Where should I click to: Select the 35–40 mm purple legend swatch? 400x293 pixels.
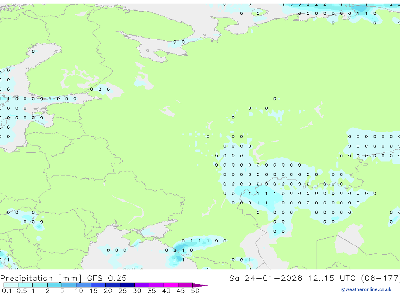click(x=156, y=285)
